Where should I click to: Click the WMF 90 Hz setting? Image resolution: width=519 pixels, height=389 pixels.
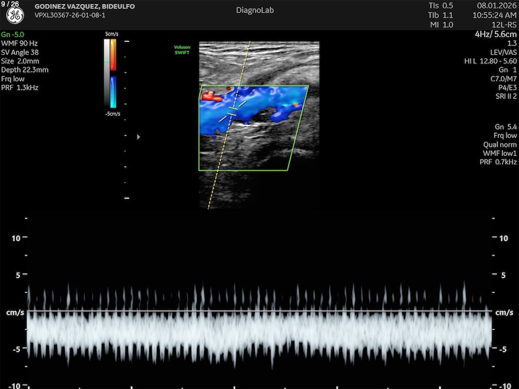(19, 44)
